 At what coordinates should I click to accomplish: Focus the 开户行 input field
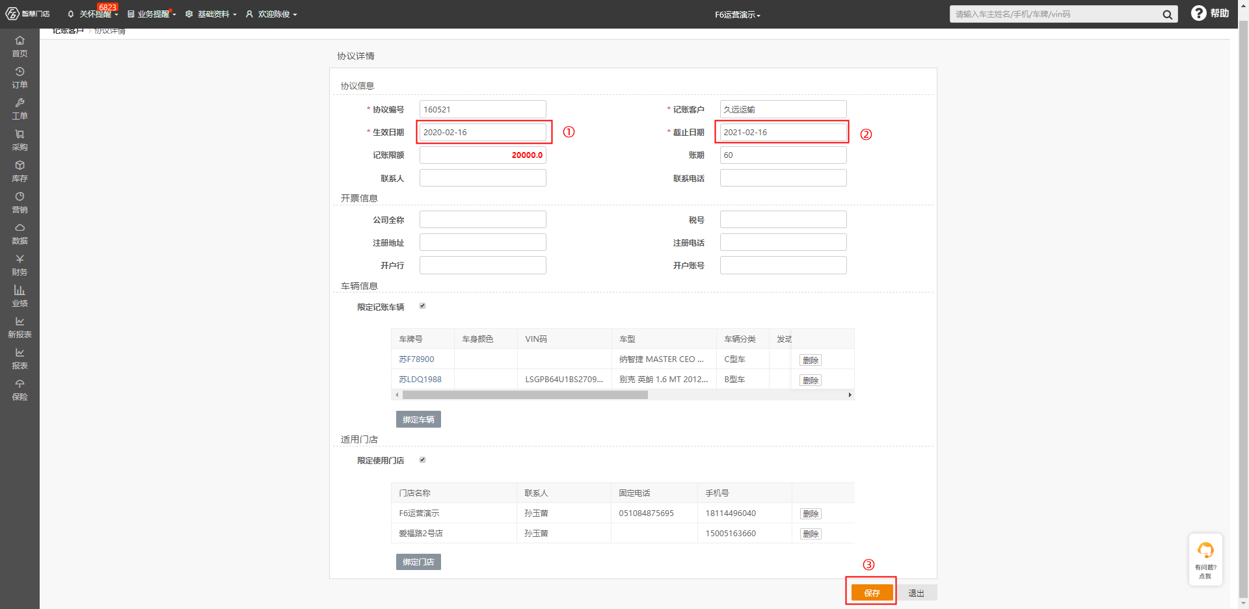[483, 265]
